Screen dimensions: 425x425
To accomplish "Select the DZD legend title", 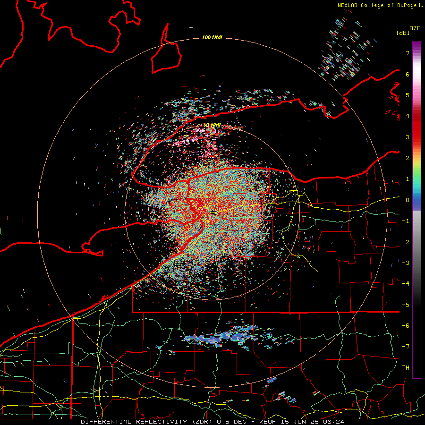I will 415,28.
